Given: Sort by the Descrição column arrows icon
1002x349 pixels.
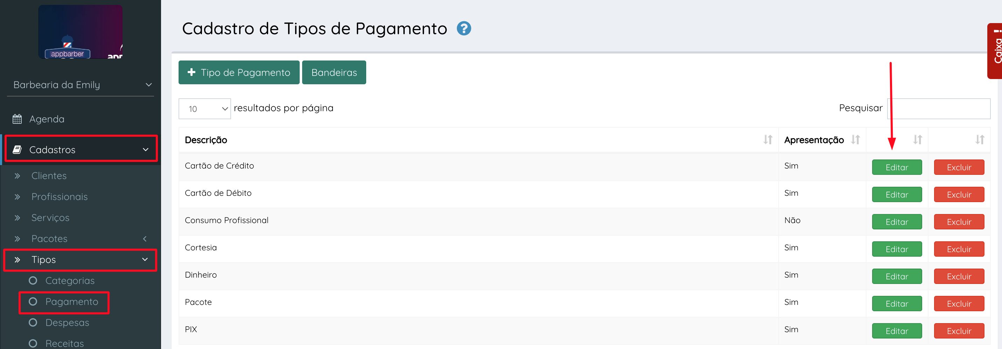Looking at the screenshot, I should point(767,140).
